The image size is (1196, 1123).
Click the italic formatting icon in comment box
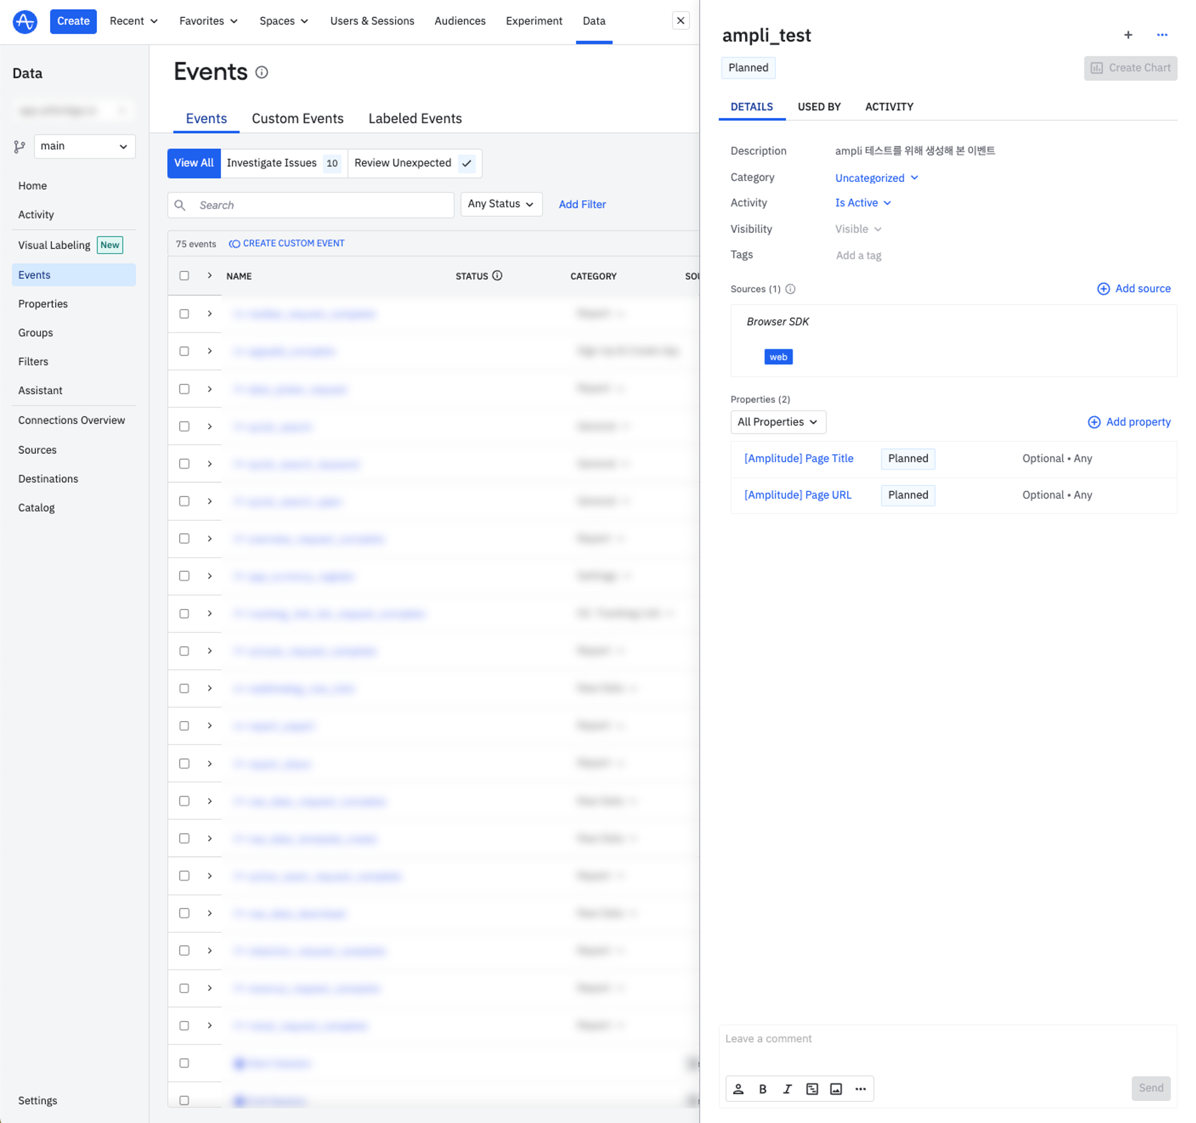click(787, 1089)
